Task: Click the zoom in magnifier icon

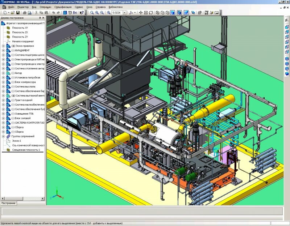Action: [97, 13]
